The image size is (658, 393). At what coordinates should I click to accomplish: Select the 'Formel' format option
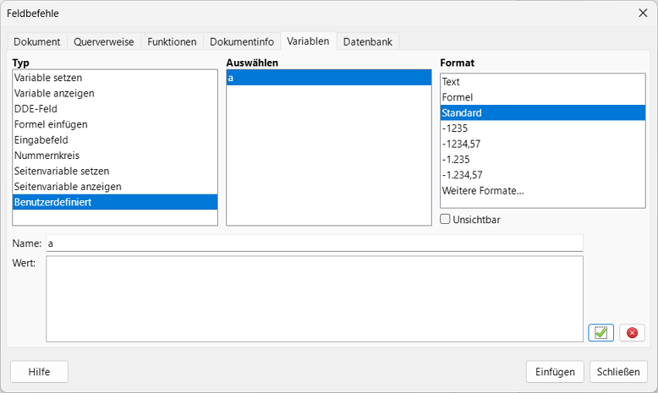458,97
